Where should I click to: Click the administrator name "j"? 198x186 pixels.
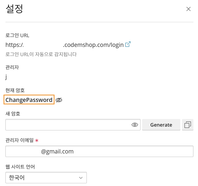point(6,77)
